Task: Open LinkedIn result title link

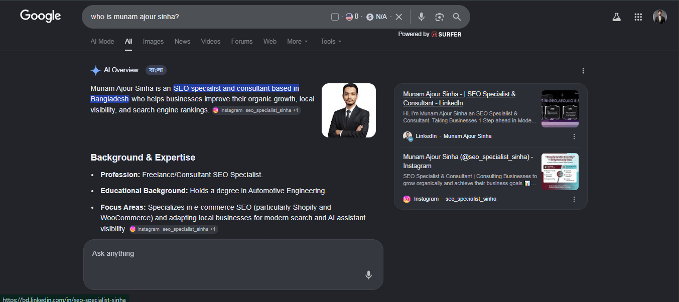Action: (459, 98)
